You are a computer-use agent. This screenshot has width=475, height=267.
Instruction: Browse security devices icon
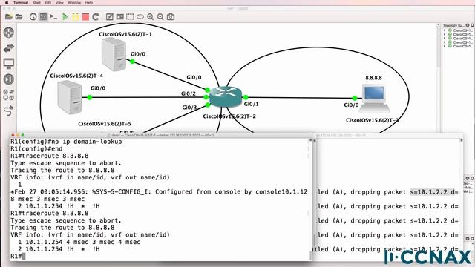pyautogui.click(x=9, y=79)
